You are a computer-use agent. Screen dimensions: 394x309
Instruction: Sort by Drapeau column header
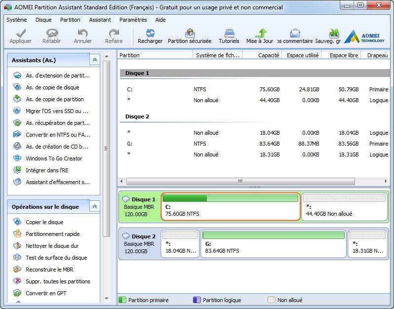pyautogui.click(x=376, y=55)
